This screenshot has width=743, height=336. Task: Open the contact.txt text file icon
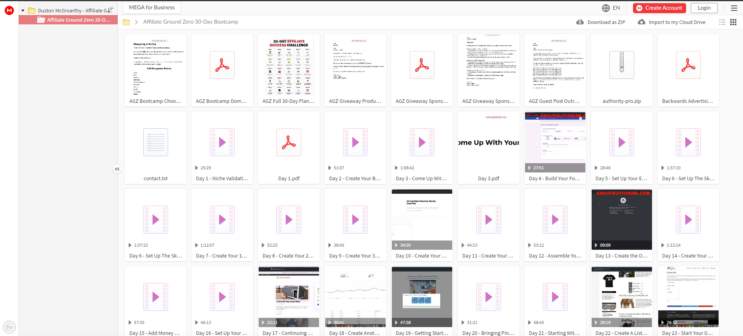pyautogui.click(x=156, y=142)
